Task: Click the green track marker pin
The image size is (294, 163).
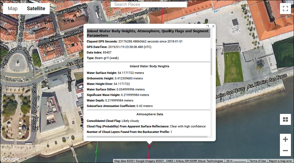Action: tap(96, 153)
